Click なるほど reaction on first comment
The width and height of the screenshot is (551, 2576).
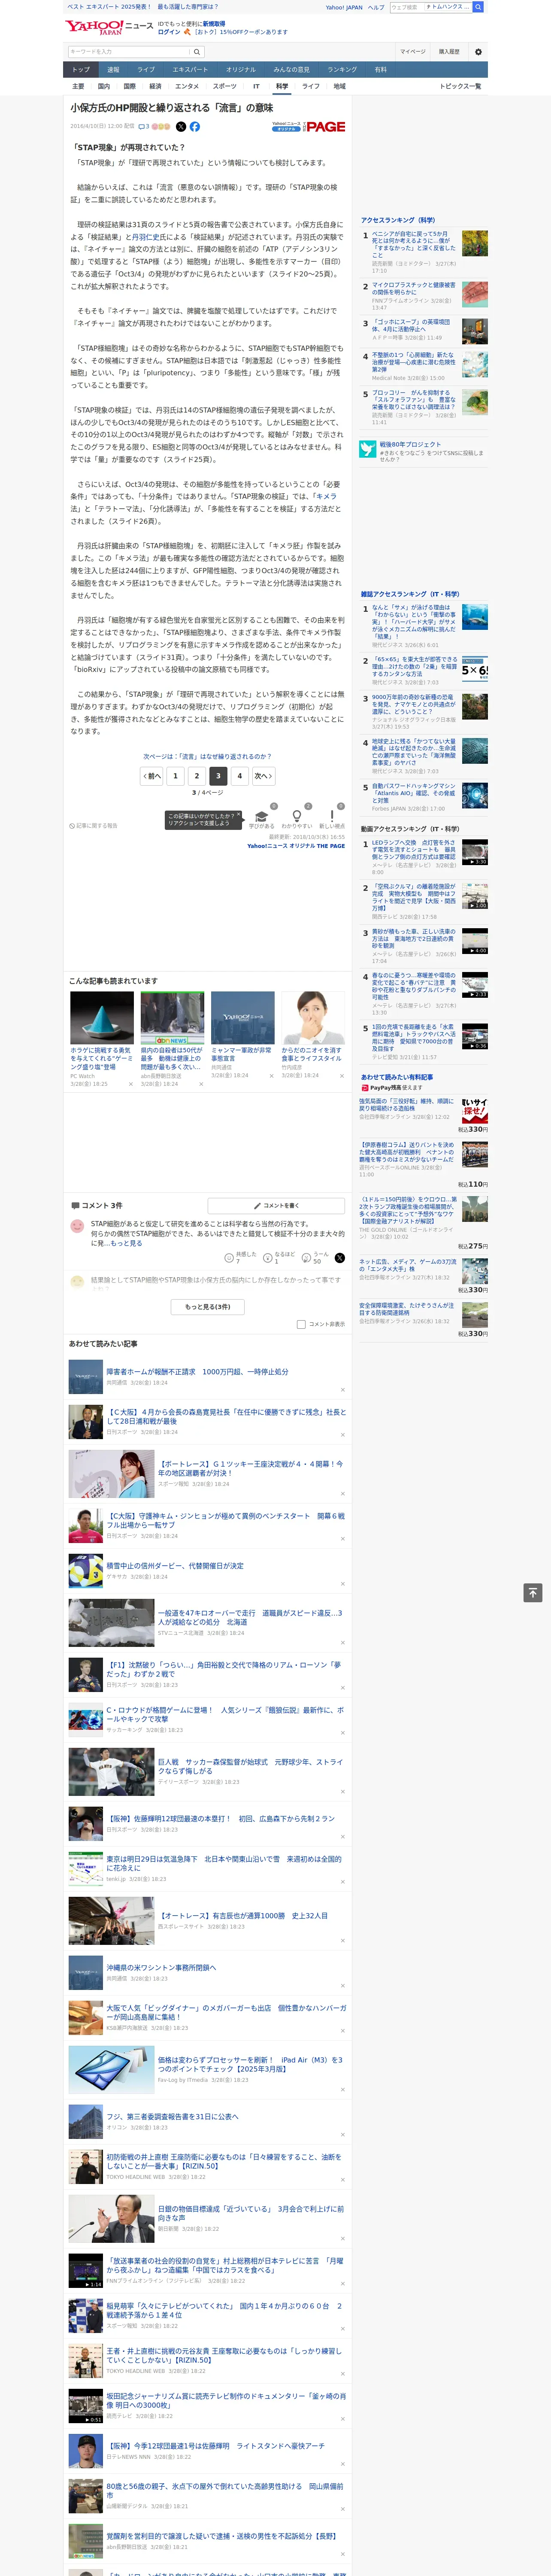279,1257
